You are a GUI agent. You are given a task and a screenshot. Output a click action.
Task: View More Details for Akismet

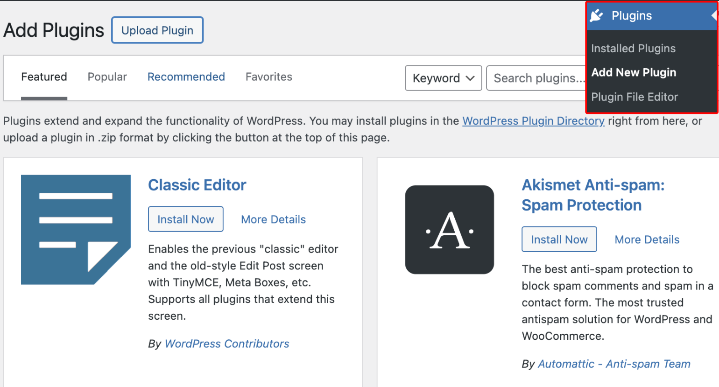(647, 239)
